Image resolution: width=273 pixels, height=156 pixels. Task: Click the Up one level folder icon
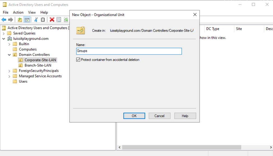20,20
